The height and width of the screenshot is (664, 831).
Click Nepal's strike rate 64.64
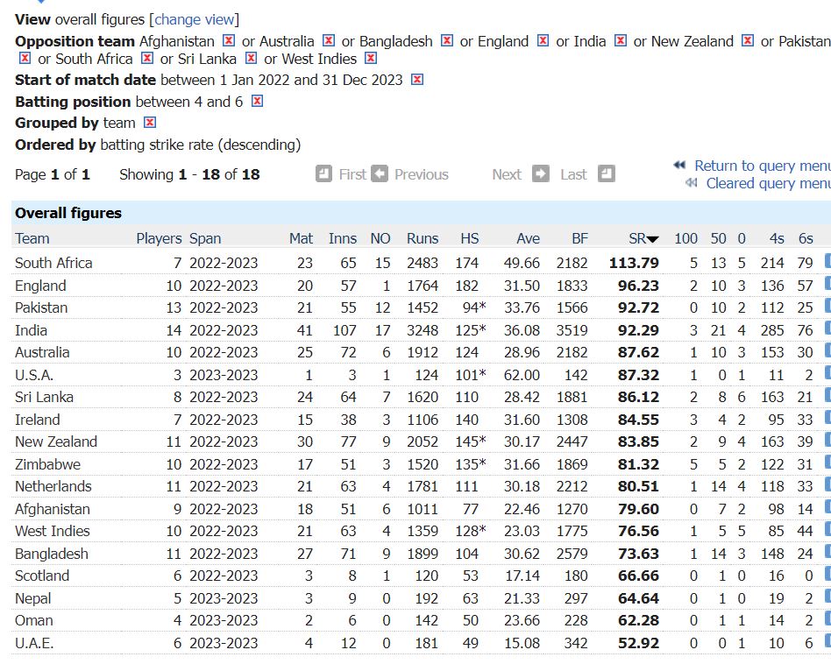point(639,599)
